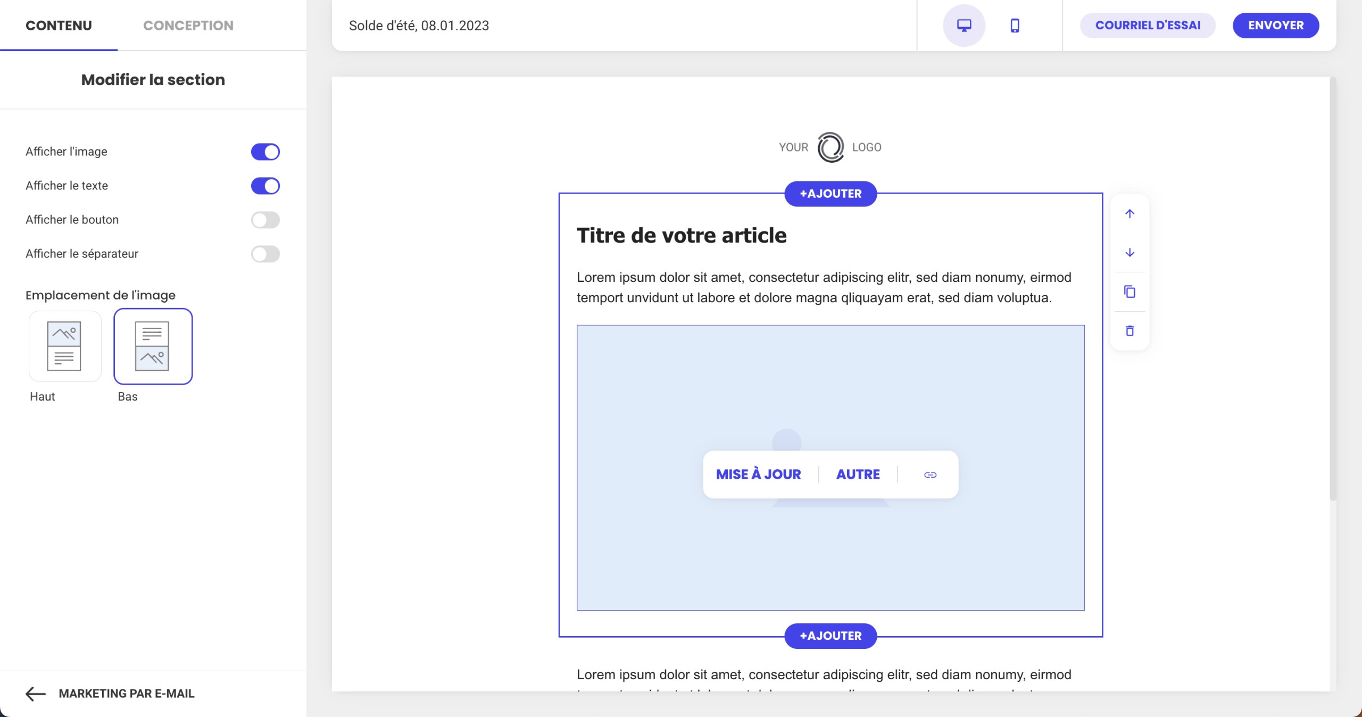Click the YOUR LOGO emblem
1362x717 pixels.
(x=830, y=147)
